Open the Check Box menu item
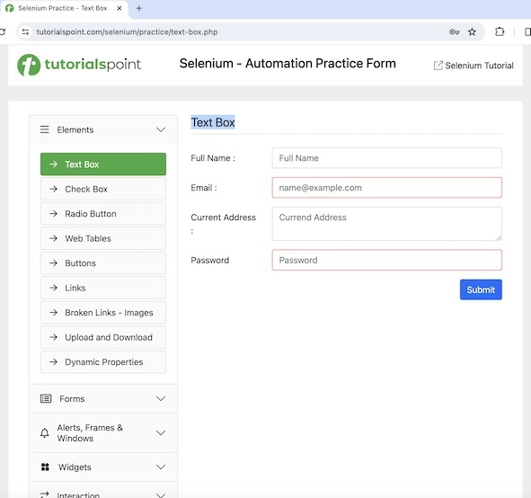 [103, 189]
